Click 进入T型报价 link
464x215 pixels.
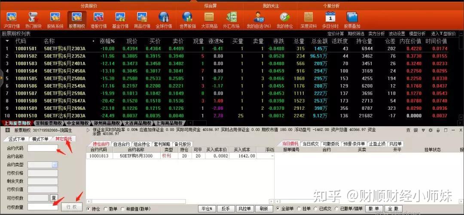(443, 34)
